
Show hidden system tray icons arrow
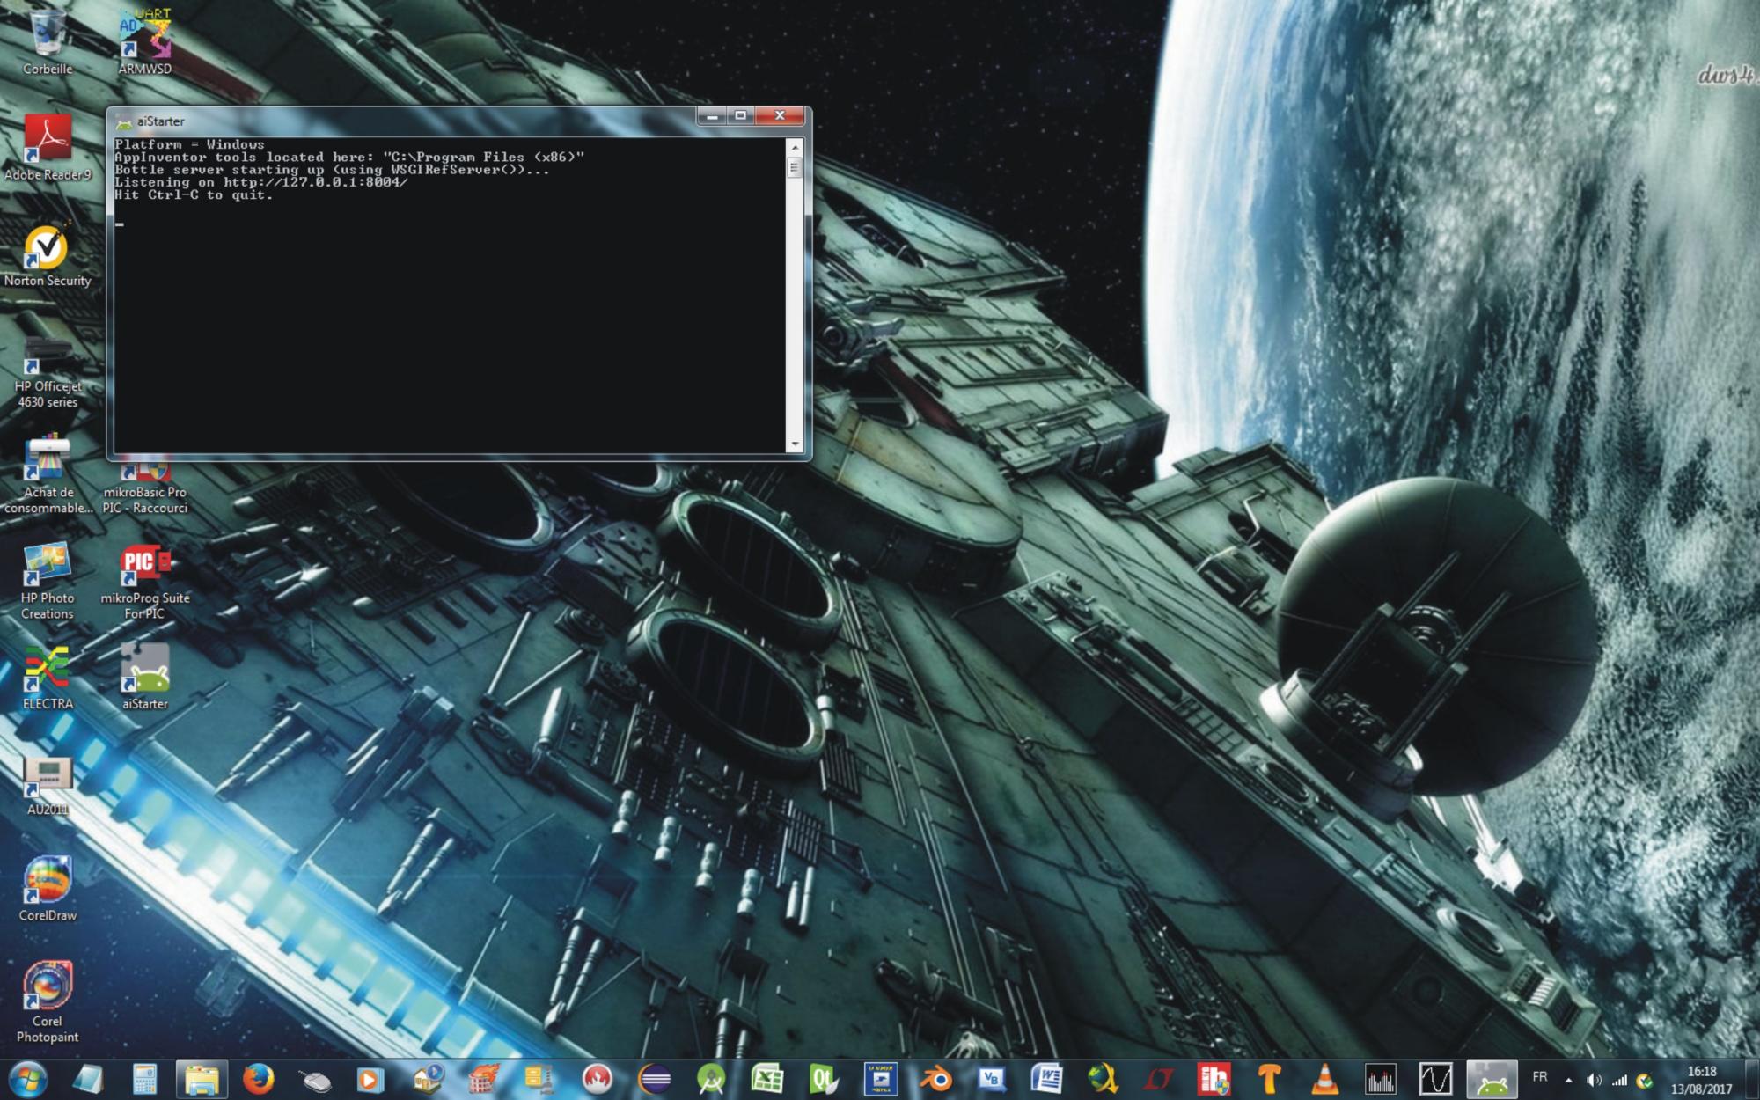[1568, 1080]
